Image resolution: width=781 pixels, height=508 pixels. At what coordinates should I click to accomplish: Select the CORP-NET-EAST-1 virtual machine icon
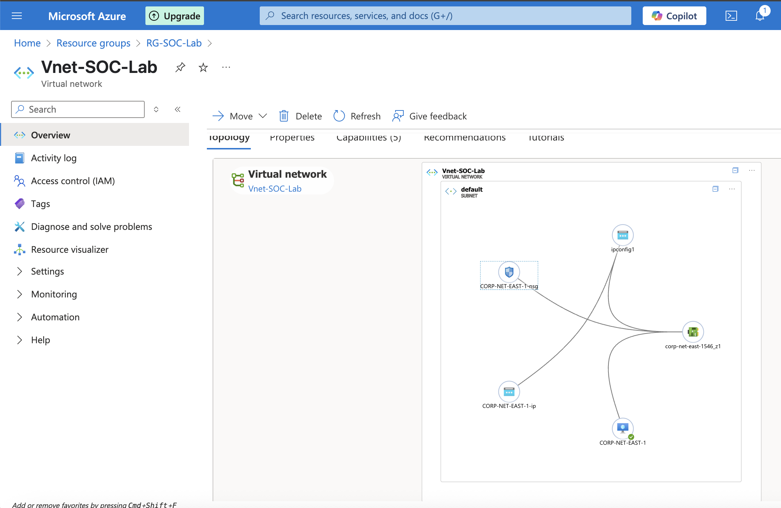(x=622, y=428)
